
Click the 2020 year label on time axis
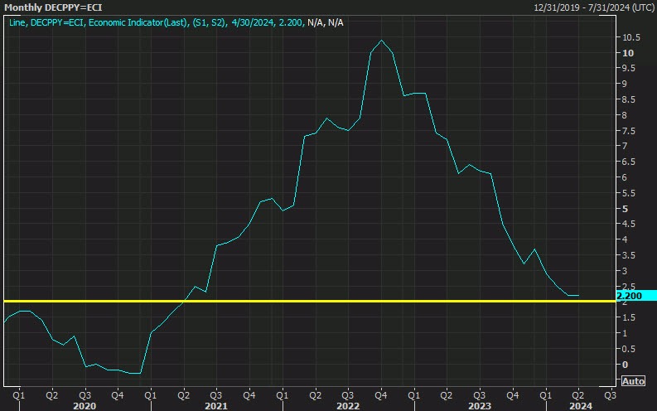coord(85,405)
